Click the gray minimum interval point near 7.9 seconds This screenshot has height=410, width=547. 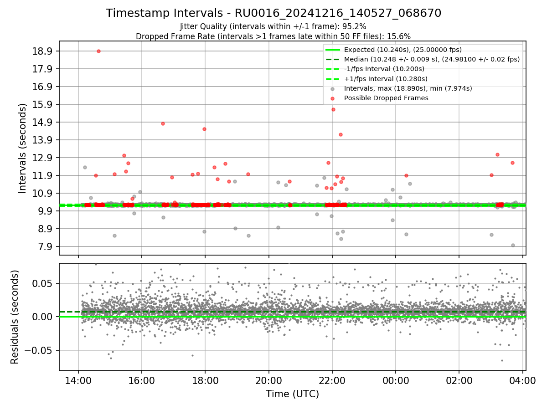tap(513, 245)
